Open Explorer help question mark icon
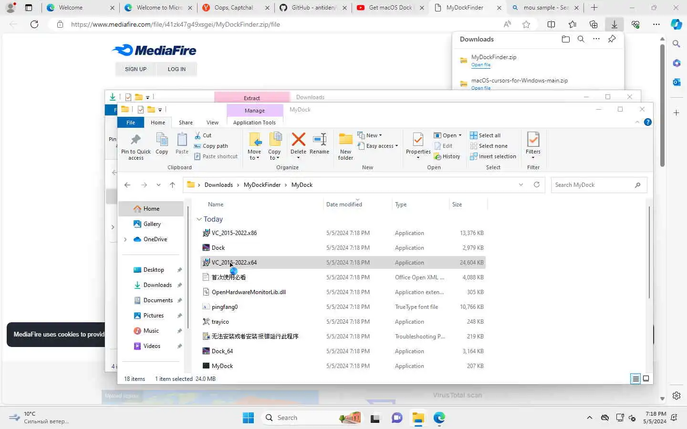Image resolution: width=687 pixels, height=429 pixels. [647, 122]
